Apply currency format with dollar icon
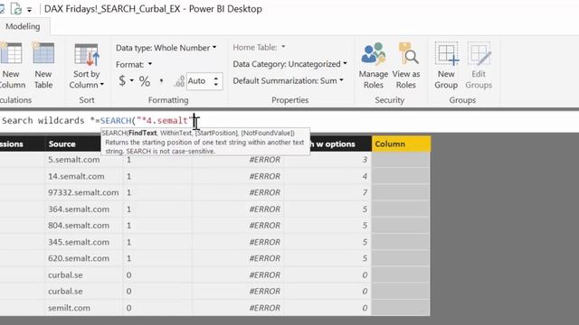Screen dimensions: 579x325 click(x=122, y=80)
